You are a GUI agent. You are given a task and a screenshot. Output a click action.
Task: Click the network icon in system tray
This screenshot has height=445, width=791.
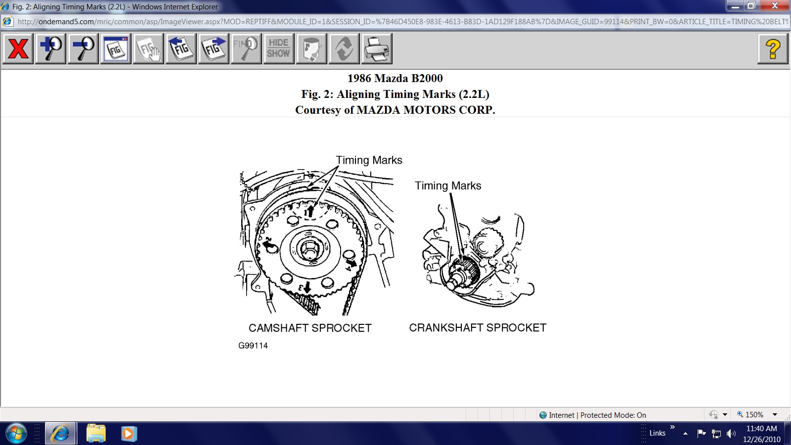tap(716, 434)
